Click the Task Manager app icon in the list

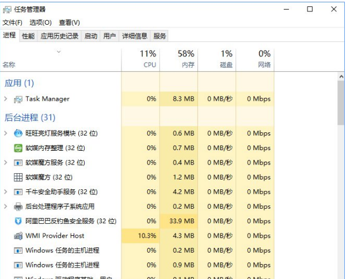18,99
